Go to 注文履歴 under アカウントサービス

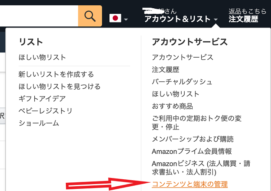[x=166, y=69]
